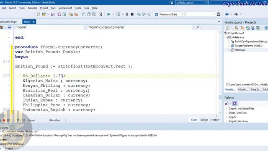Open the Component menu
268x151 pixels.
pyautogui.click(x=65, y=8)
